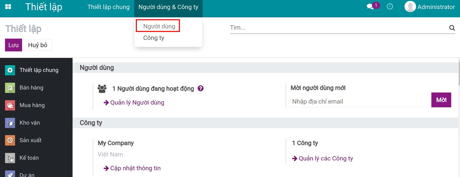Viewport: 460px width, 177px height.
Task: Click the Thiết lập app title
Action: click(x=44, y=7)
